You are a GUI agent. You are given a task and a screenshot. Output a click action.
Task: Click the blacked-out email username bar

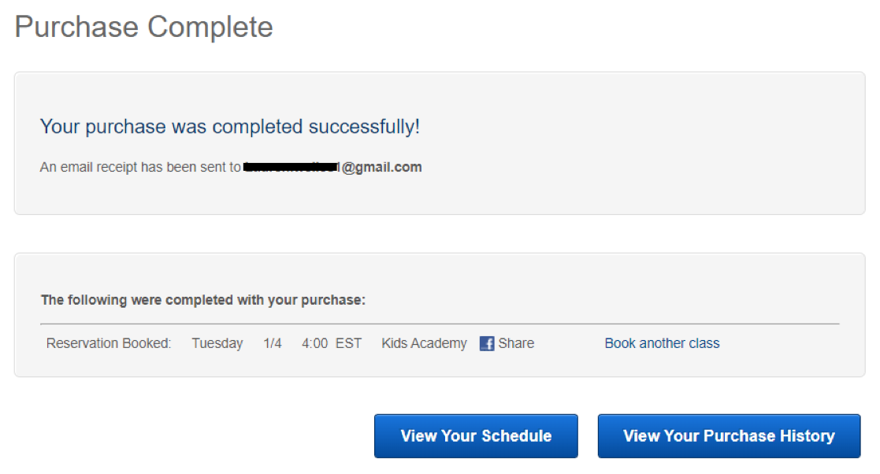click(x=291, y=167)
